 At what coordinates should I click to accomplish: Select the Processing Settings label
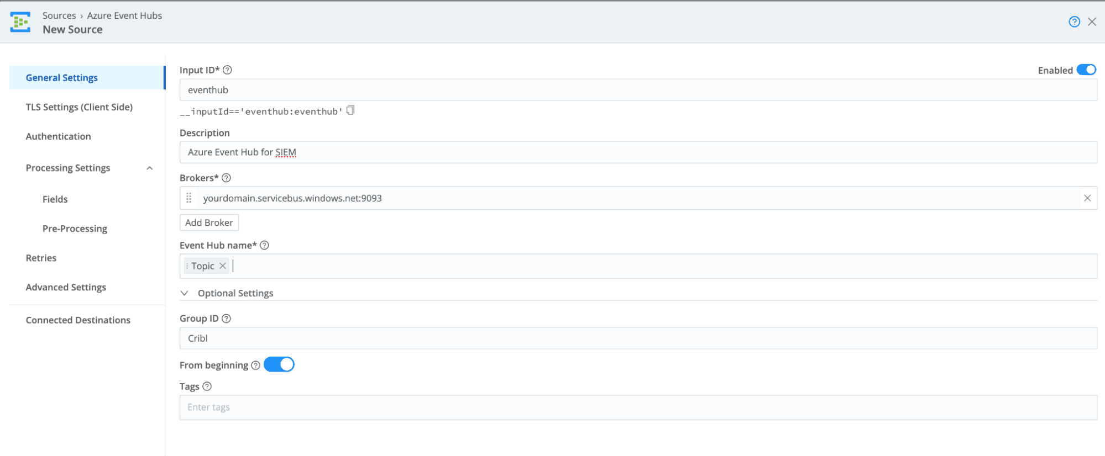click(x=68, y=168)
